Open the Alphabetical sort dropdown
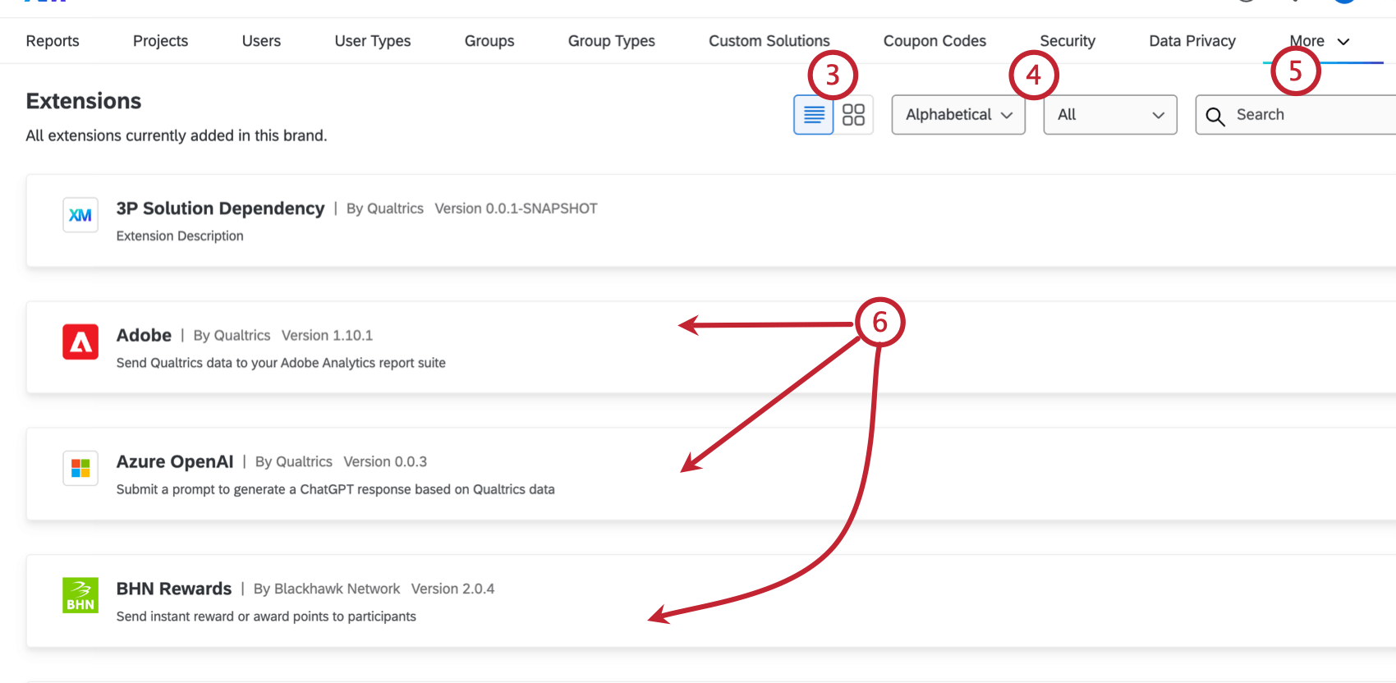 [958, 115]
